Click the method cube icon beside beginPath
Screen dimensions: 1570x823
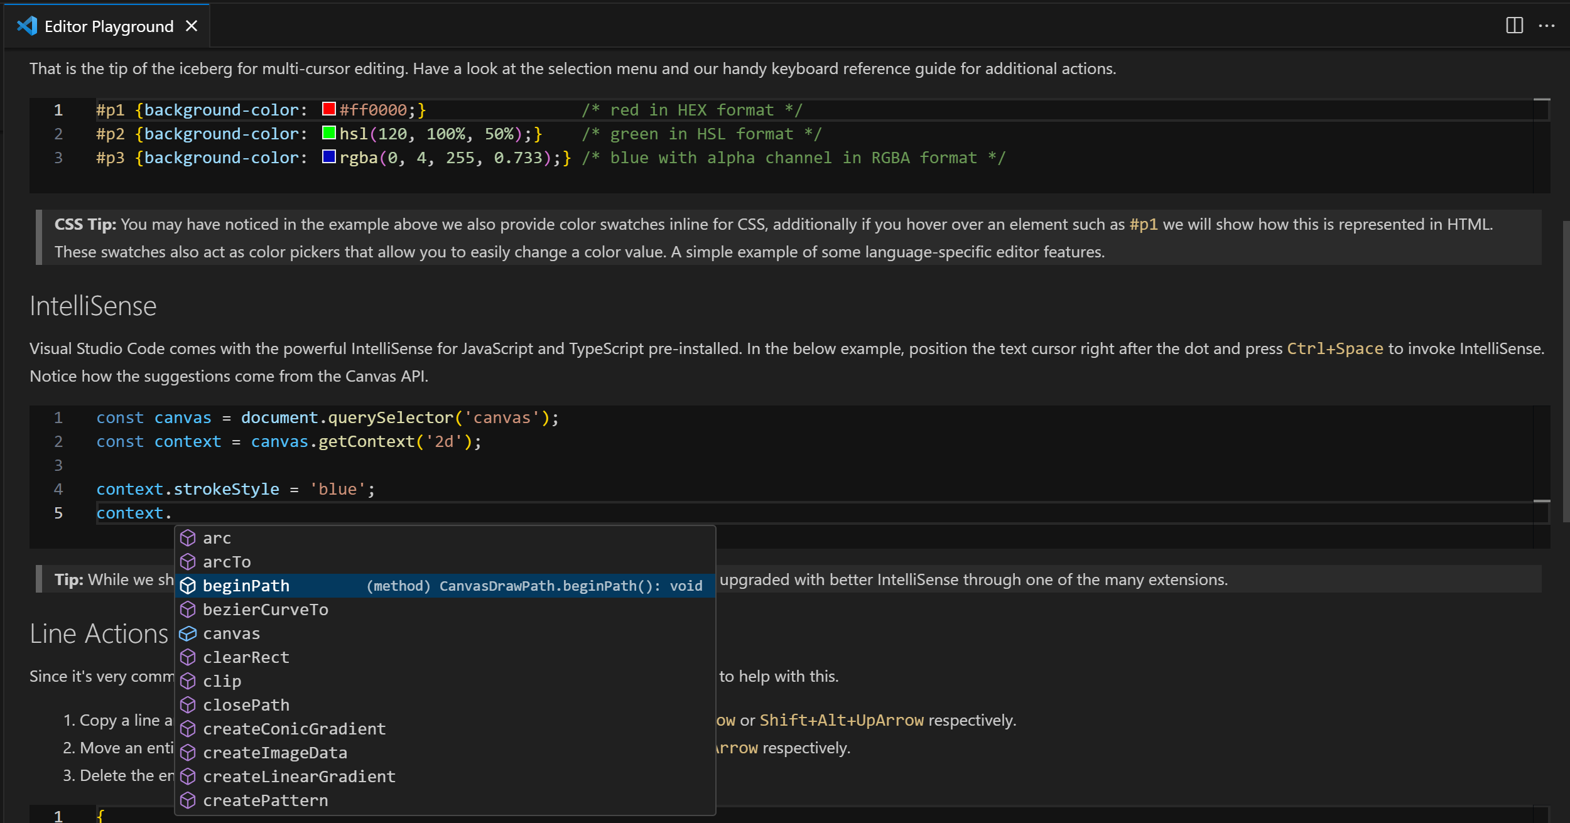tap(188, 586)
